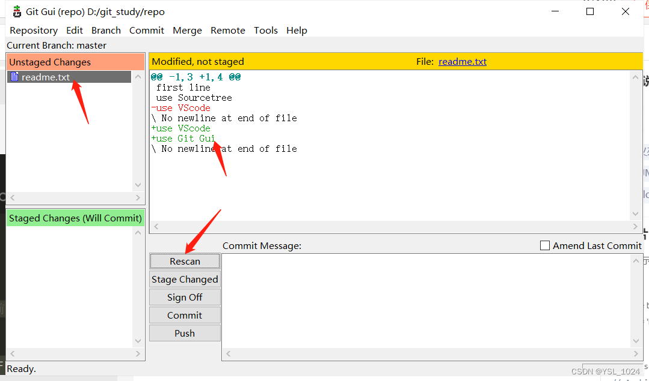This screenshot has height=381, width=649.
Task: Click the Commit button
Action: pos(185,316)
